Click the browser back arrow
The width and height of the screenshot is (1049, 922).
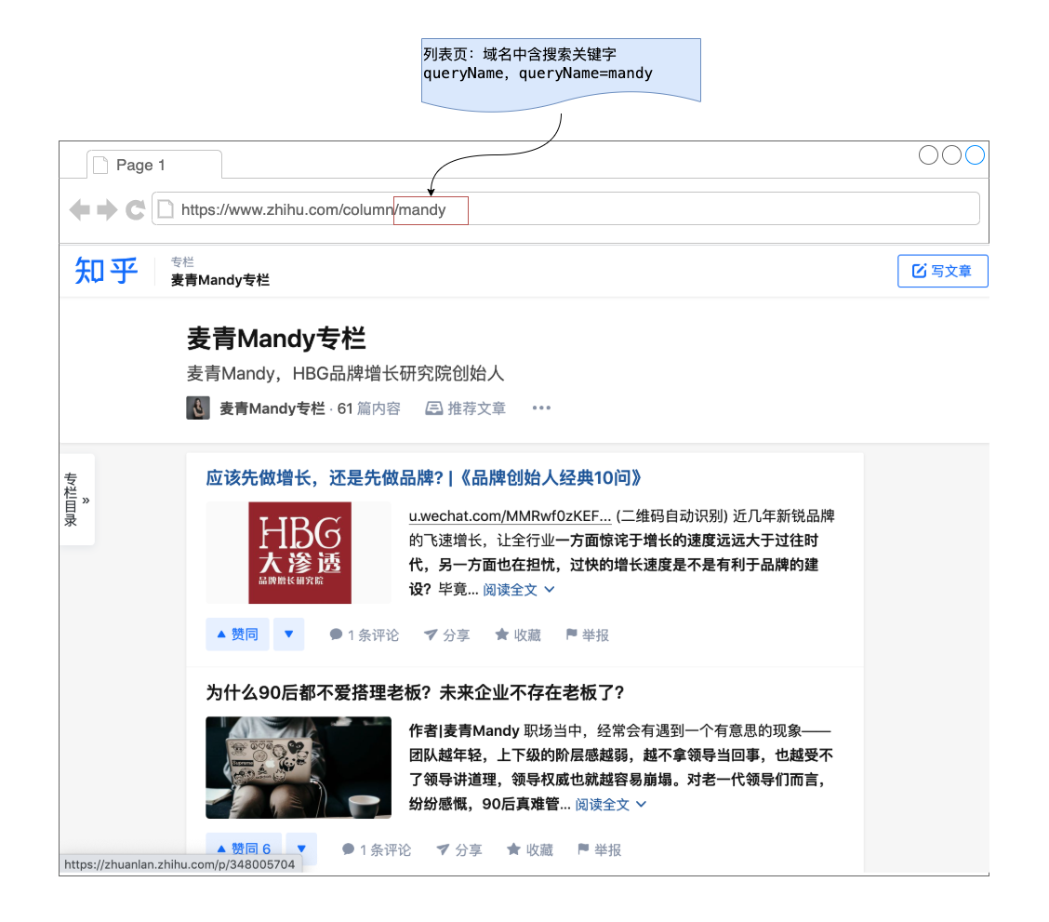point(80,210)
